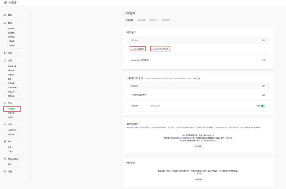Click the 成长 sprout icon
Viewport: 286px width, 189px height.
click(5, 124)
